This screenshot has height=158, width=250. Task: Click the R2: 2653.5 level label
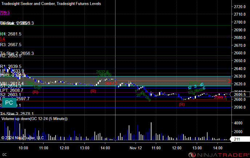pyautogui.click(x=11, y=56)
